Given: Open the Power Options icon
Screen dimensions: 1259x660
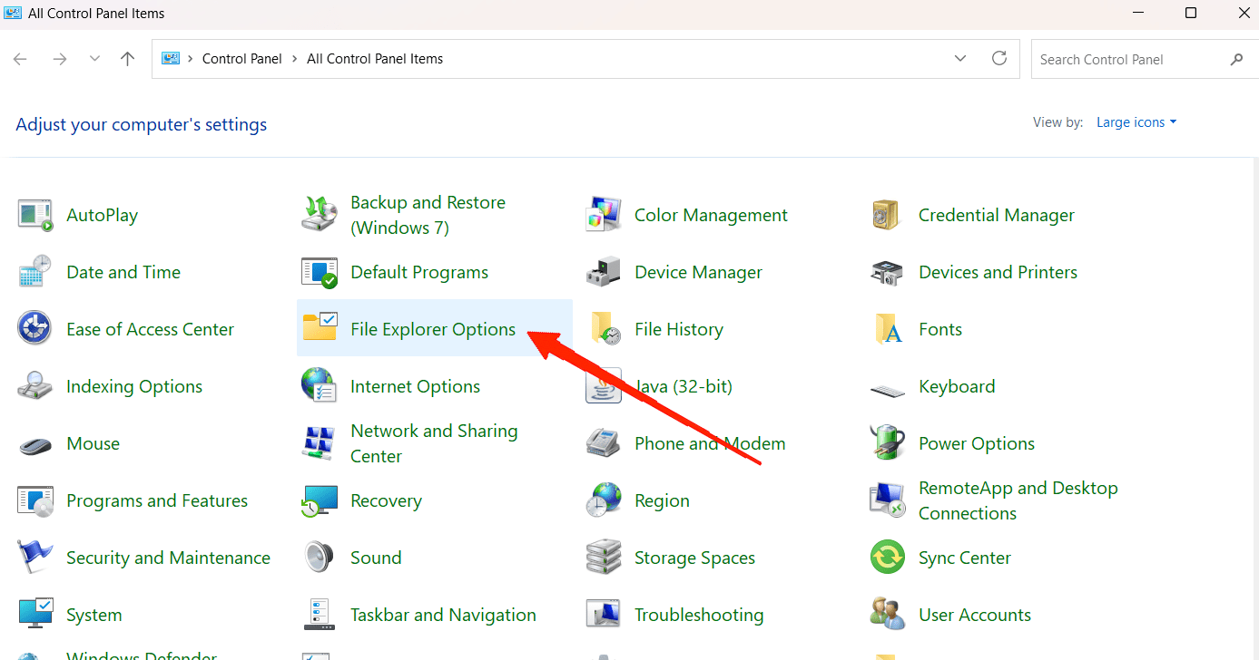Looking at the screenshot, I should [887, 443].
